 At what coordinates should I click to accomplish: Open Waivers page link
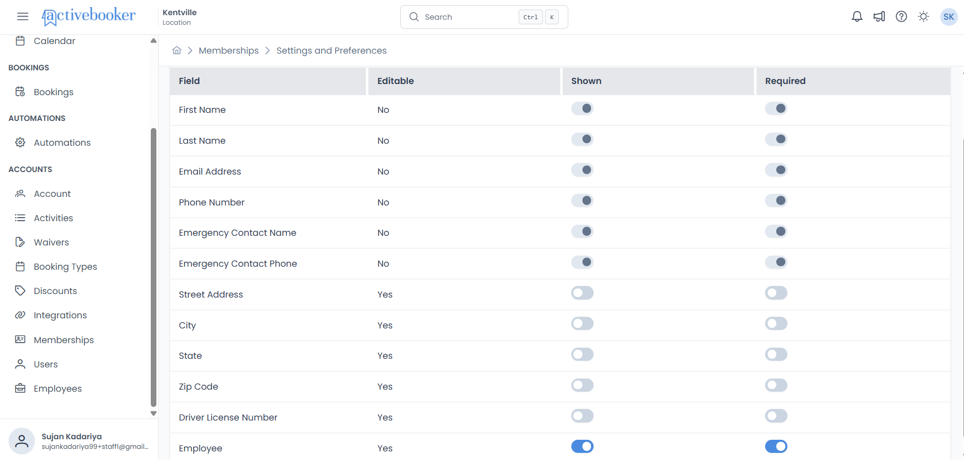coord(51,242)
